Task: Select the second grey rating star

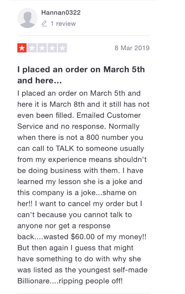Action: [32, 48]
